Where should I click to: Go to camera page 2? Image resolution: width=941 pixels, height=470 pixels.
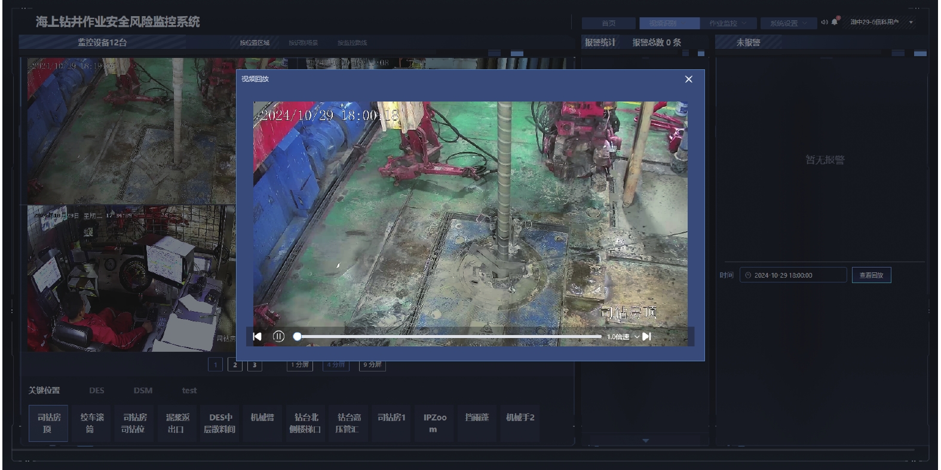[x=235, y=365]
